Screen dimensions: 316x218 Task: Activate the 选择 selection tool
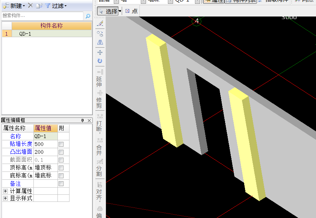(107, 11)
